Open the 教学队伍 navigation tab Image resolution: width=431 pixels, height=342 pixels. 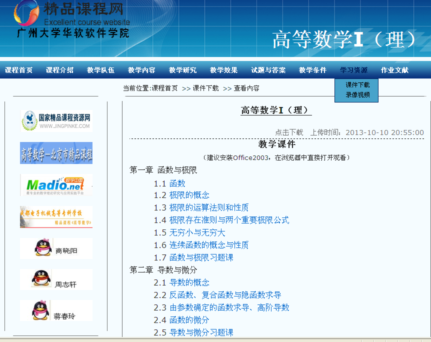coord(100,70)
